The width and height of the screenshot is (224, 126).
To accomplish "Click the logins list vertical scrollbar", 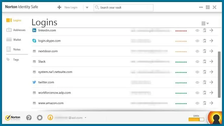I will pos(219,74).
